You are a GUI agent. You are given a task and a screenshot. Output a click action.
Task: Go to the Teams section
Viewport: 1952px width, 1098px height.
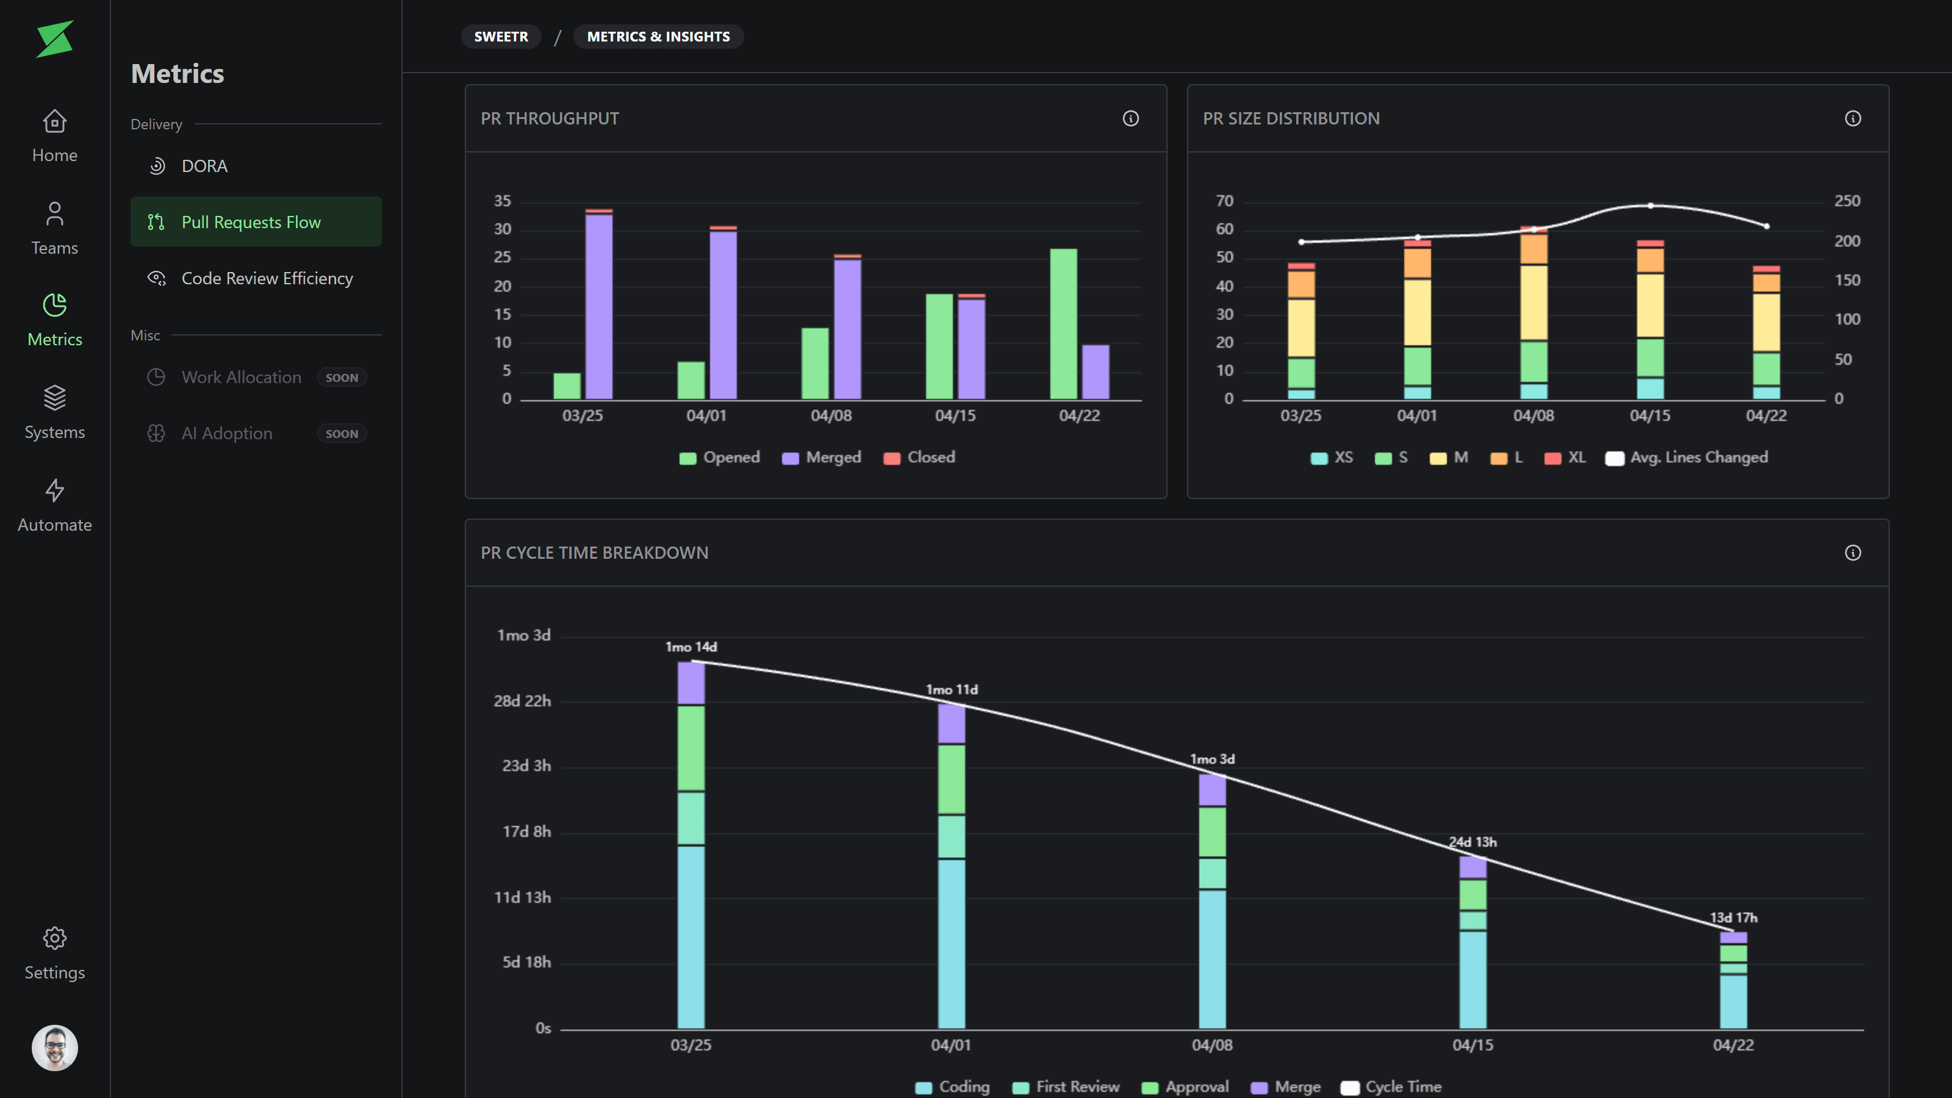pyautogui.click(x=54, y=228)
